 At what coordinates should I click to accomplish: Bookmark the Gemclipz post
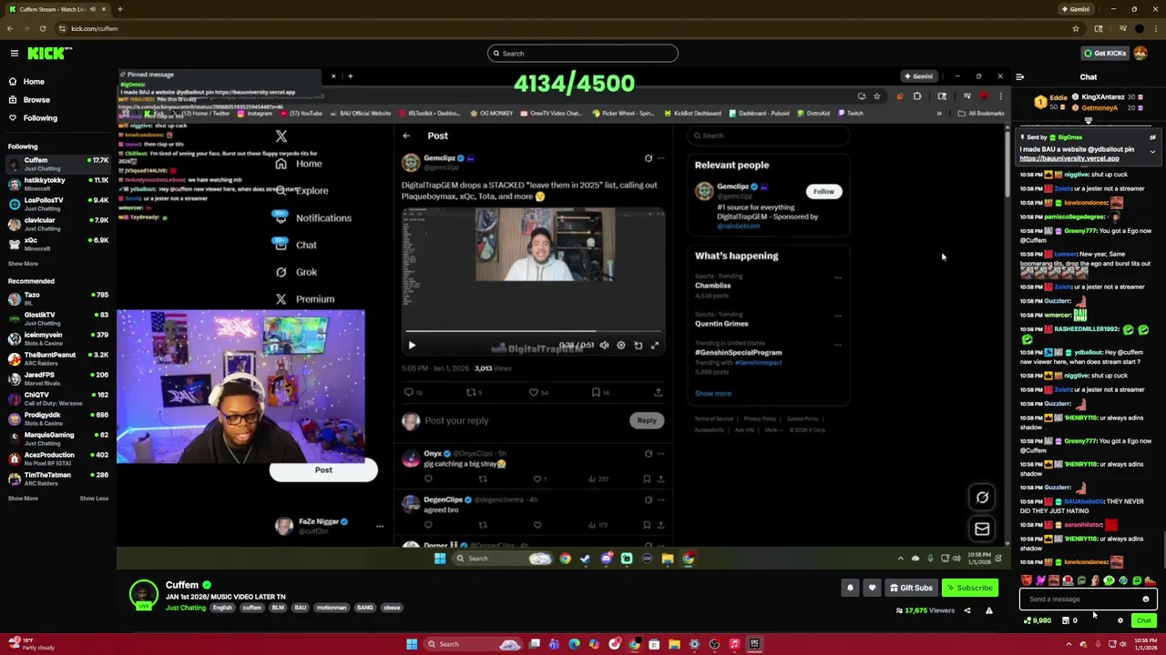(596, 393)
